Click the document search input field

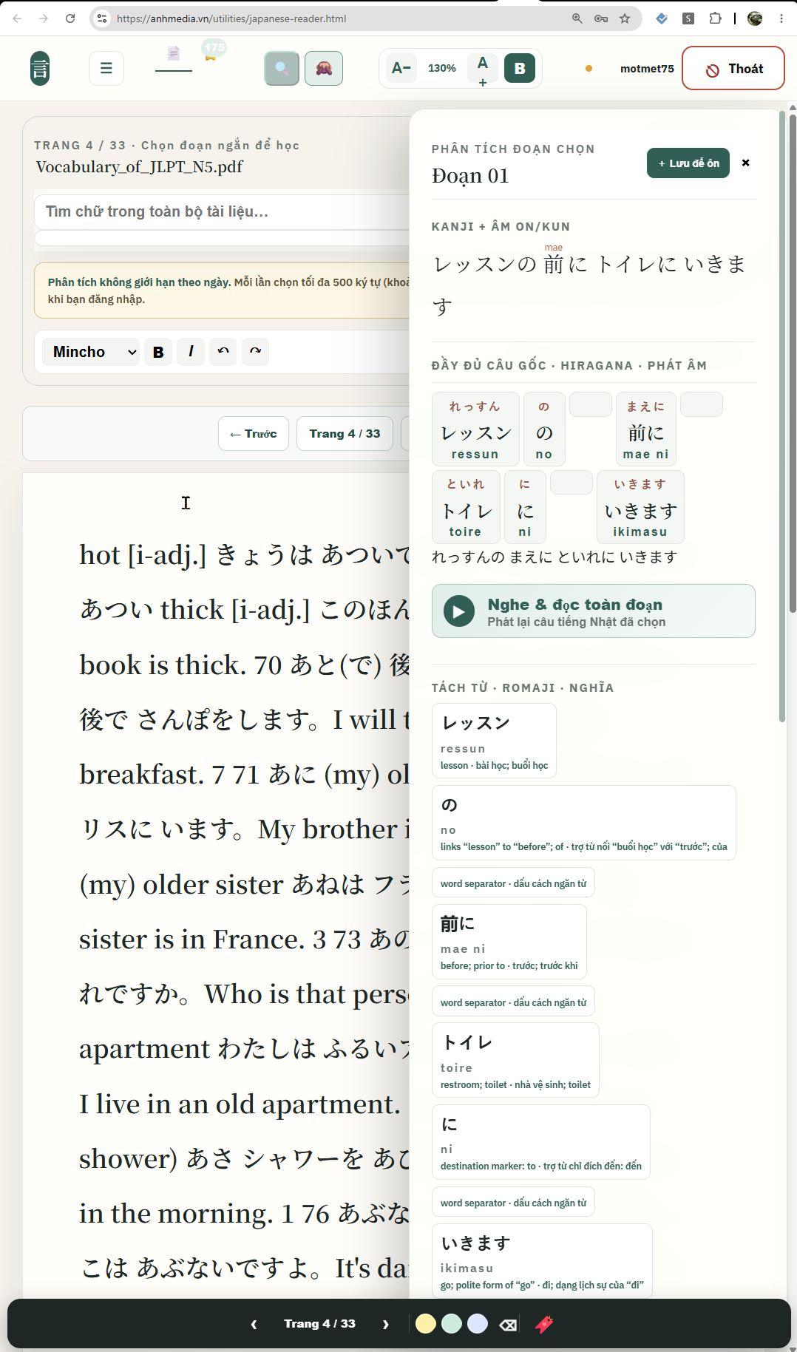point(222,212)
